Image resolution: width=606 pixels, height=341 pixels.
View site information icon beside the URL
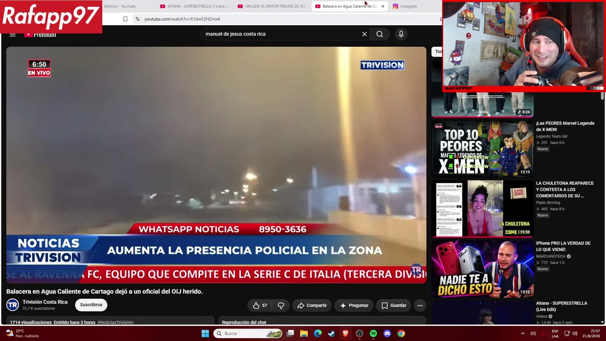coord(137,19)
